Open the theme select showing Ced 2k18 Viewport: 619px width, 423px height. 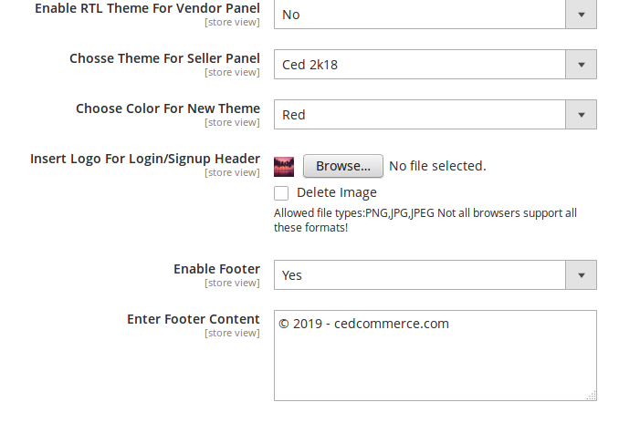pos(419,65)
